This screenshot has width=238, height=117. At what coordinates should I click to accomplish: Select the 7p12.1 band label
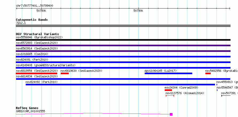click(21, 23)
